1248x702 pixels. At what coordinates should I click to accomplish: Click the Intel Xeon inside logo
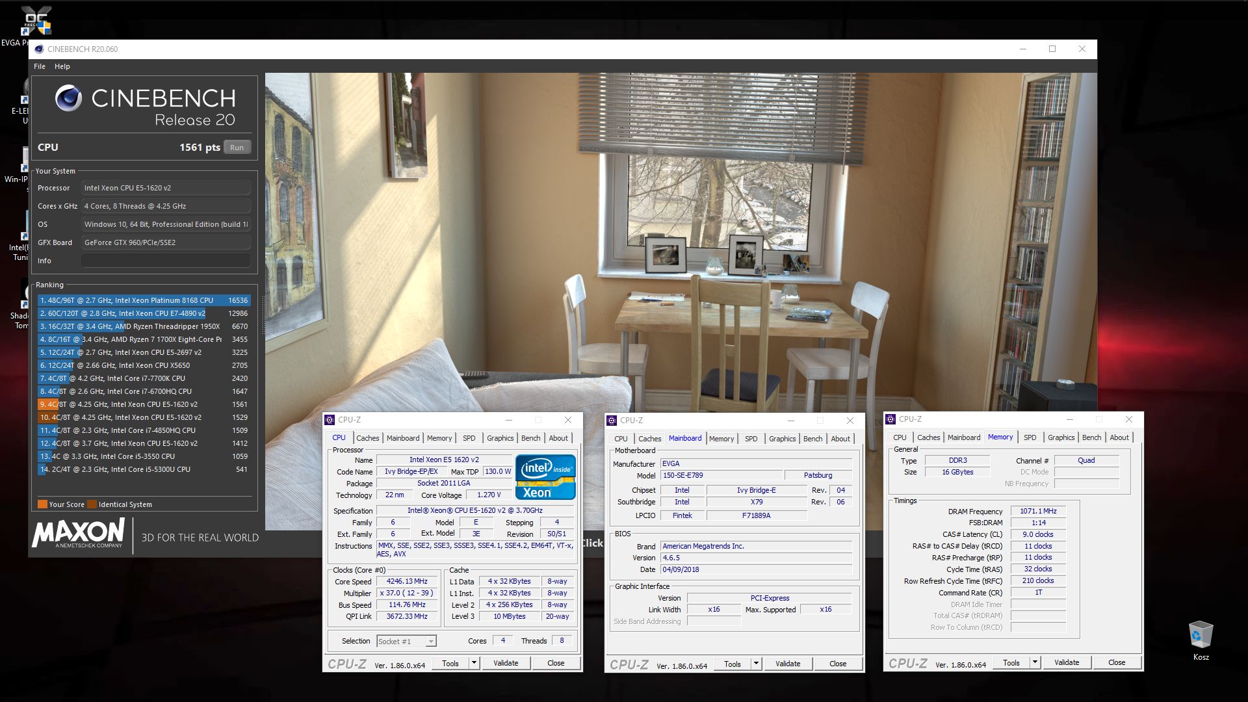pyautogui.click(x=545, y=477)
